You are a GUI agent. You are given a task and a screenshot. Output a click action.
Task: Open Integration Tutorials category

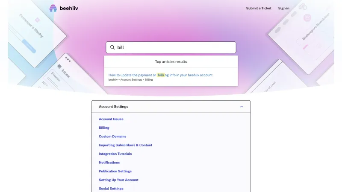(x=115, y=154)
